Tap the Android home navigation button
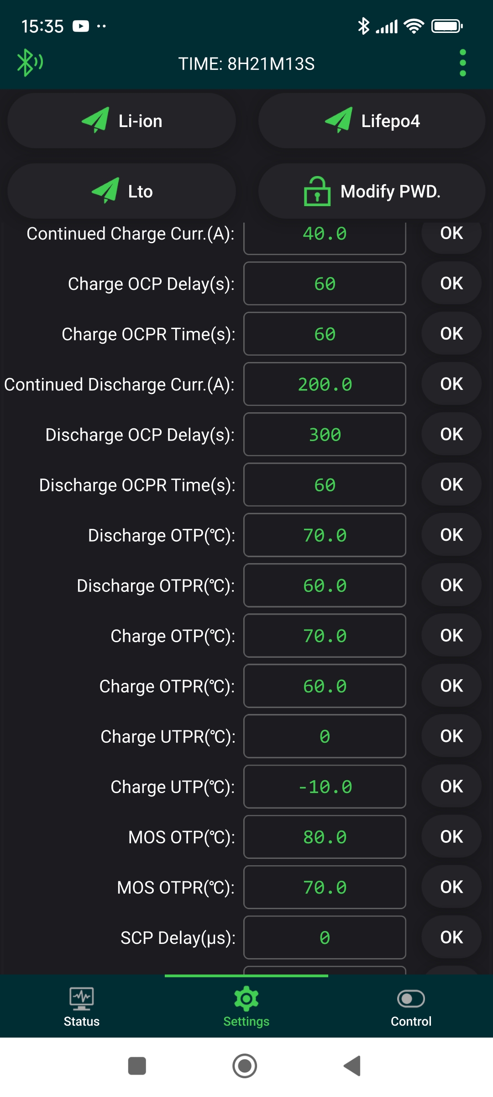Viewport: 493px width, 1097px height. (245, 1066)
